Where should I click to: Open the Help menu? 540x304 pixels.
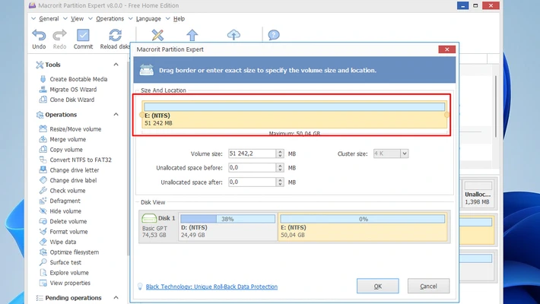[179, 18]
